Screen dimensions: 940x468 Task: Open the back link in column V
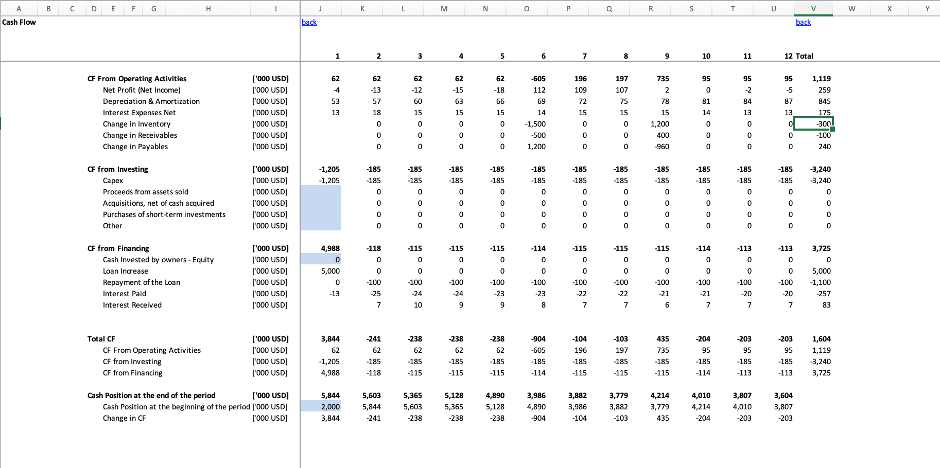coord(803,22)
